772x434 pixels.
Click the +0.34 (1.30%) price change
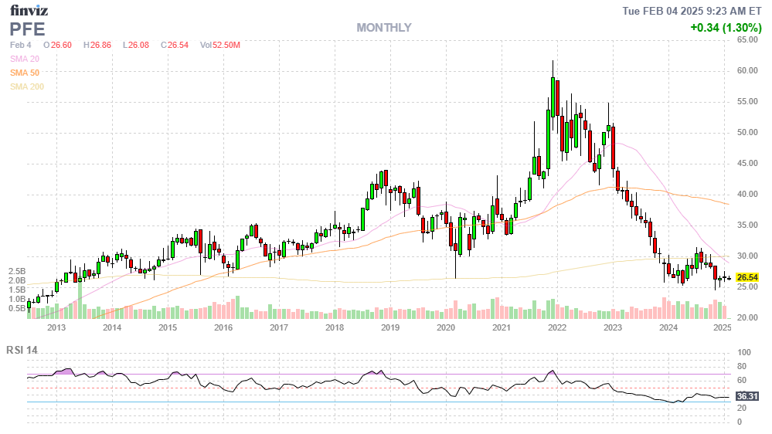pyautogui.click(x=726, y=28)
